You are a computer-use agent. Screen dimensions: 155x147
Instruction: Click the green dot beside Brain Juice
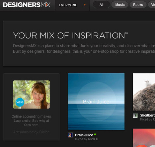click(95, 134)
